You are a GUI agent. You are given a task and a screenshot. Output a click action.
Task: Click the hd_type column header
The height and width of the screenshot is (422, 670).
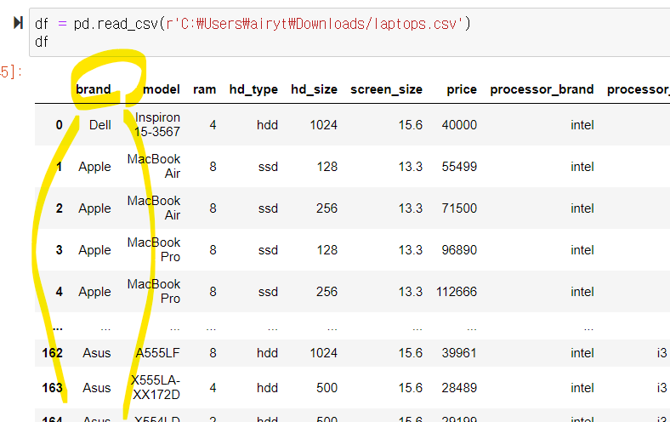[253, 89]
